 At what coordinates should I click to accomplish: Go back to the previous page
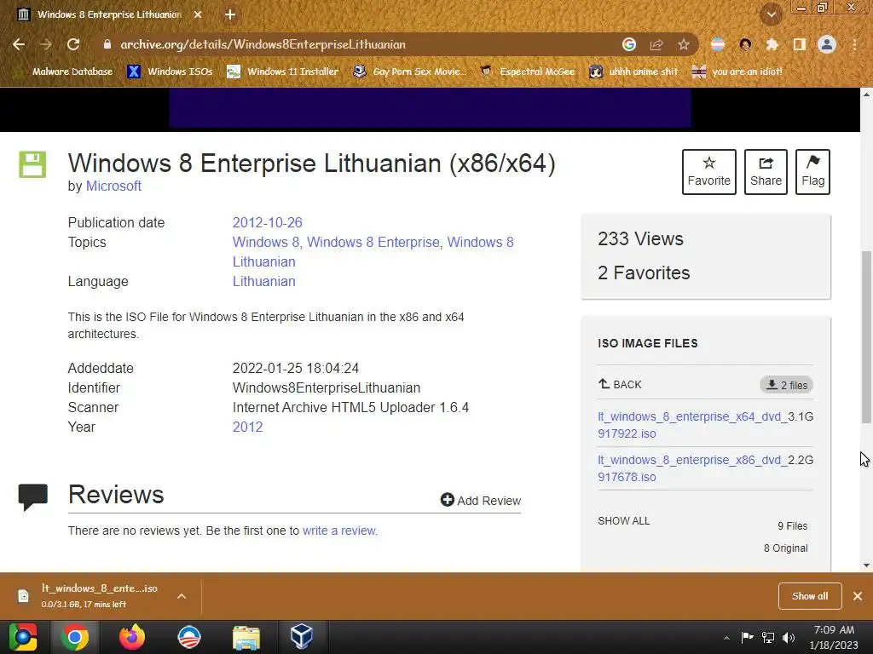click(19, 44)
